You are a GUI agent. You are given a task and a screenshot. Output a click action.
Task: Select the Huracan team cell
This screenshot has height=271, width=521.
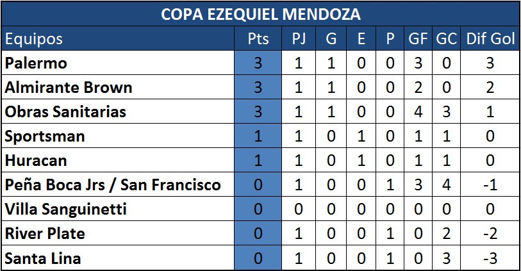point(118,160)
